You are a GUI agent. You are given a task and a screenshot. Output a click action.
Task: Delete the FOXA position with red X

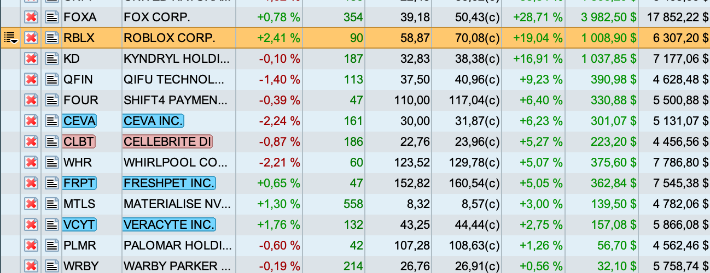point(31,17)
